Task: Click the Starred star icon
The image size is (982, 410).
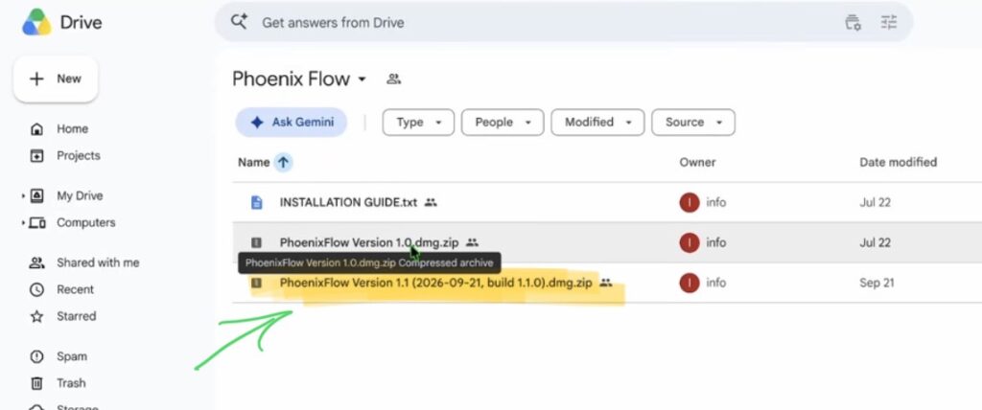Action: tap(37, 317)
